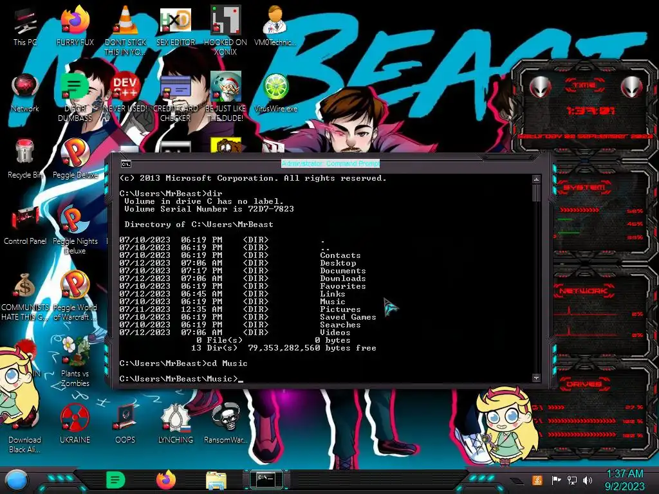Click the Command Prompt scrollbar up arrow

click(536, 180)
